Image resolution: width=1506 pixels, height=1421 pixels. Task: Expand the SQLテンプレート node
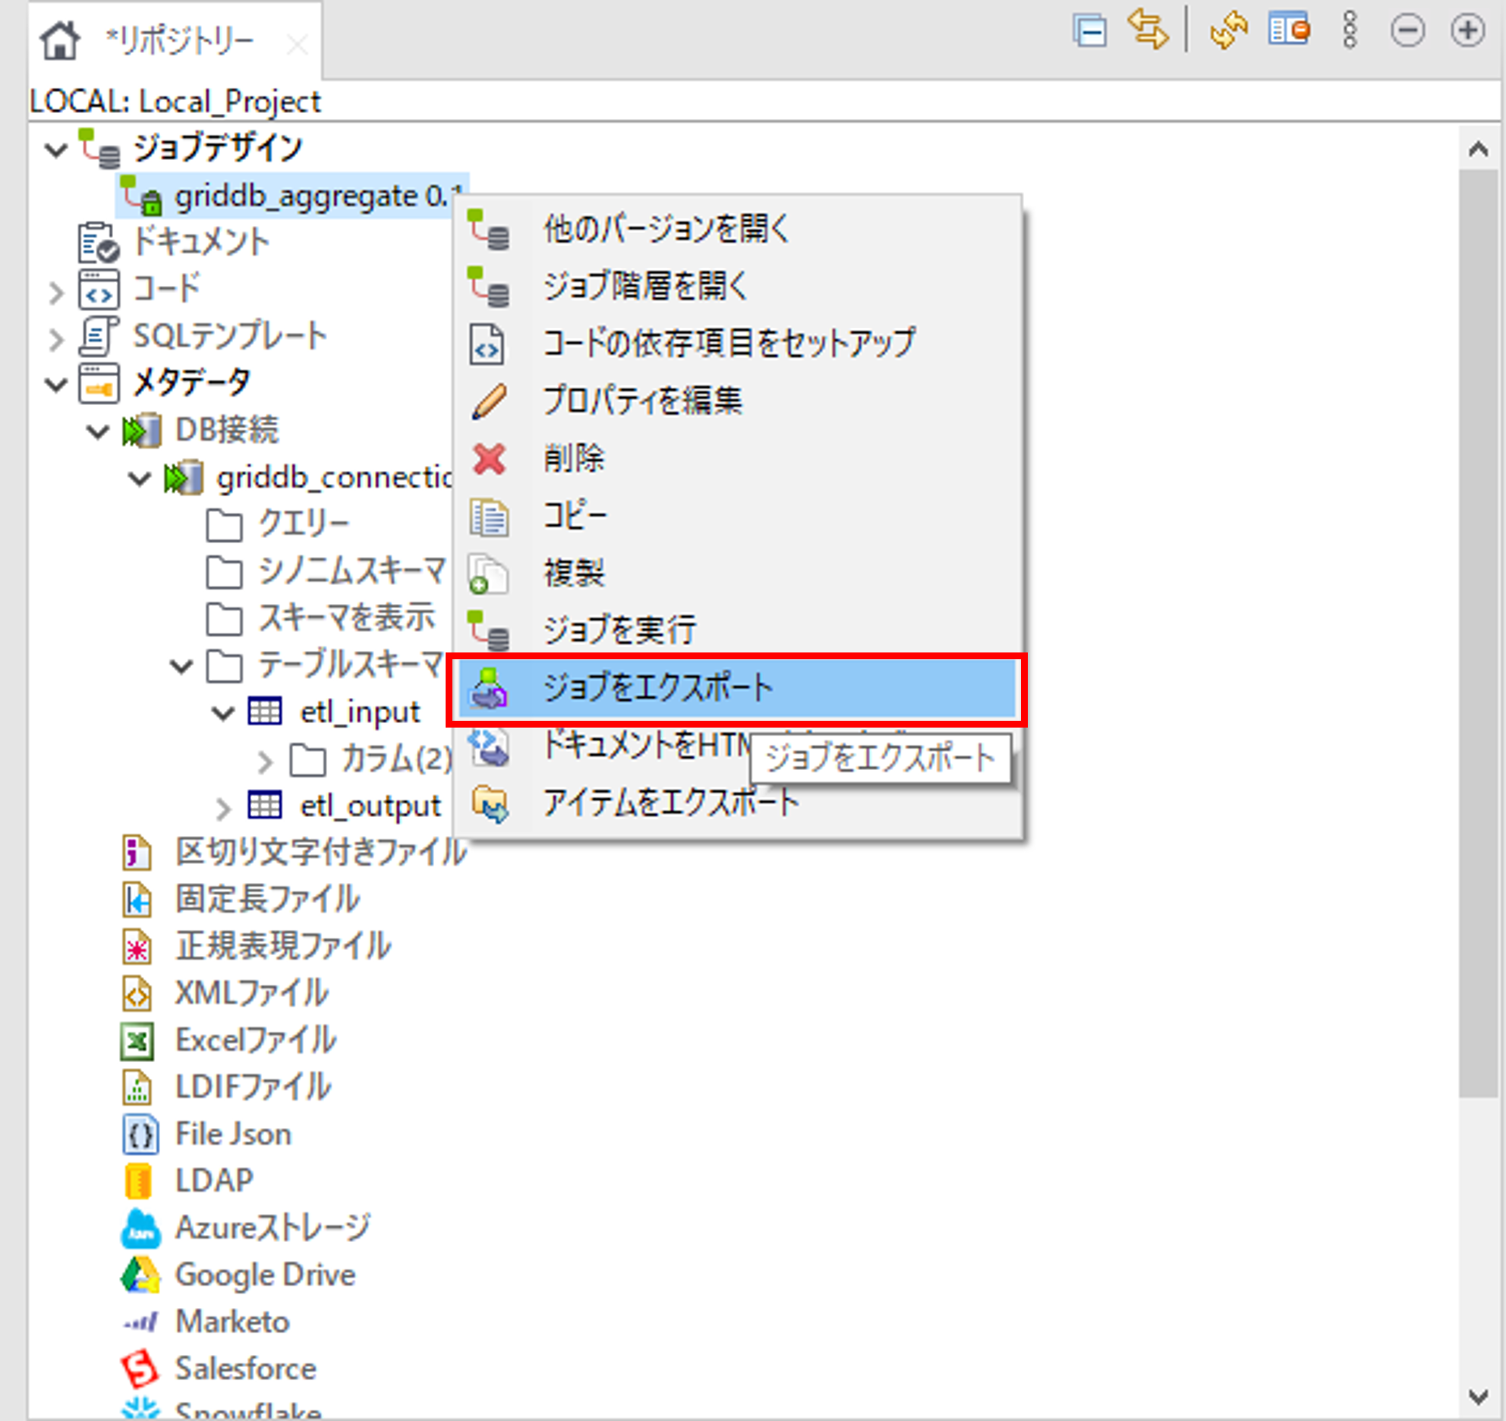(55, 338)
